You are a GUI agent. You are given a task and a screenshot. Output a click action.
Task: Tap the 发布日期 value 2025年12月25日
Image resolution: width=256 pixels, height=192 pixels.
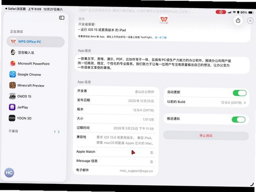pyautogui.click(x=141, y=101)
